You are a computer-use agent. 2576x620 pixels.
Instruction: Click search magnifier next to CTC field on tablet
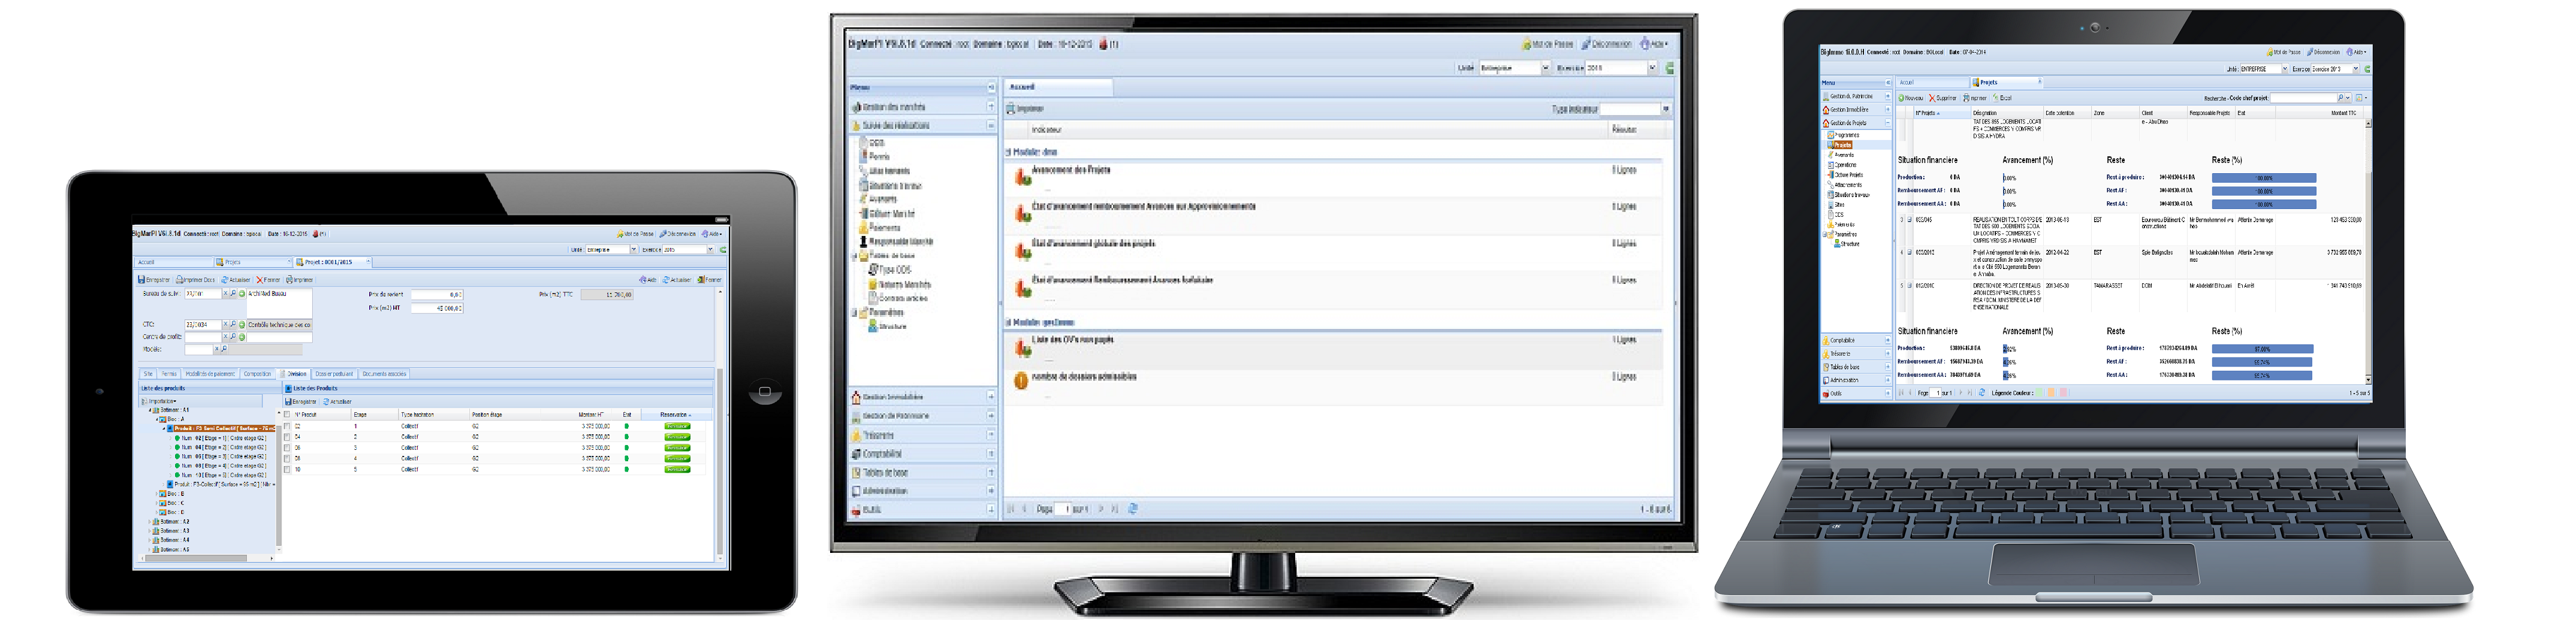(234, 324)
